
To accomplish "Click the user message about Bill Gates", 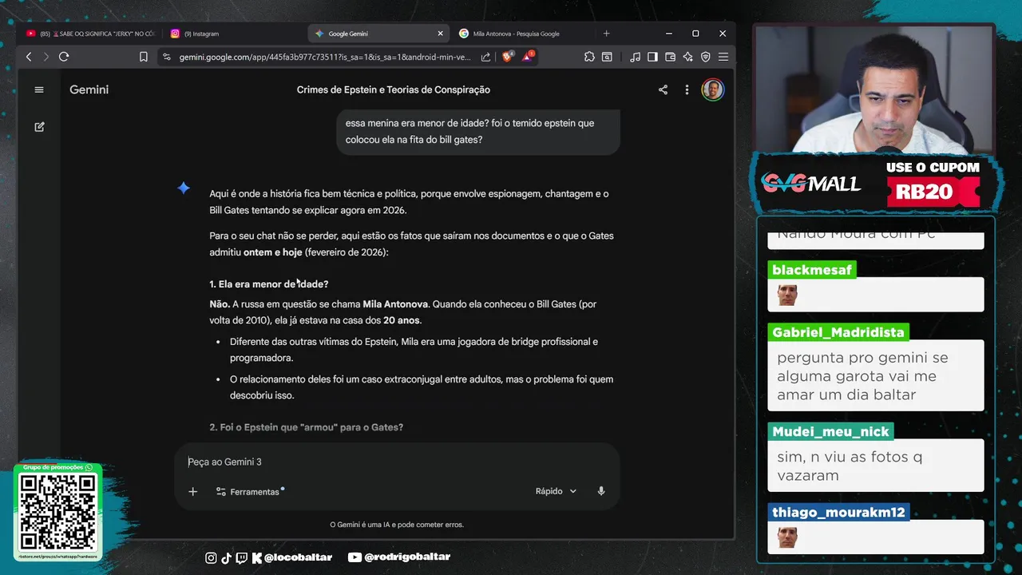I will pos(477,132).
